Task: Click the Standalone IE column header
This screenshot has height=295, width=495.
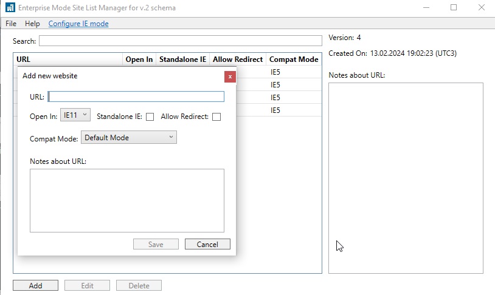Action: click(183, 59)
